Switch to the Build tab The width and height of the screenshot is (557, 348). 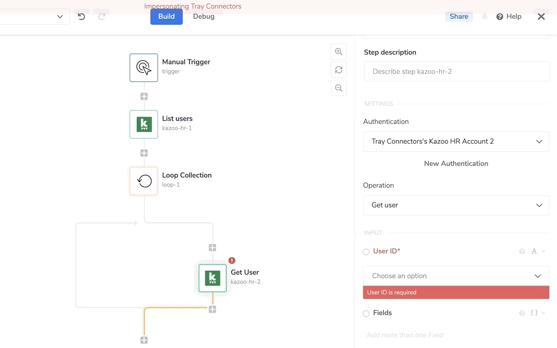[166, 17]
